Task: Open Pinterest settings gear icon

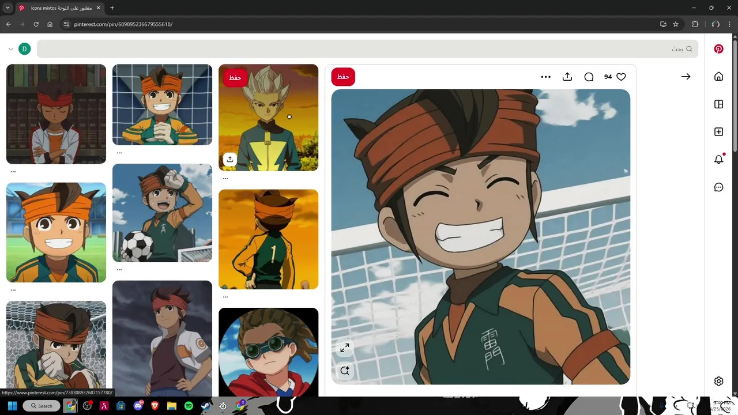Action: click(x=718, y=381)
